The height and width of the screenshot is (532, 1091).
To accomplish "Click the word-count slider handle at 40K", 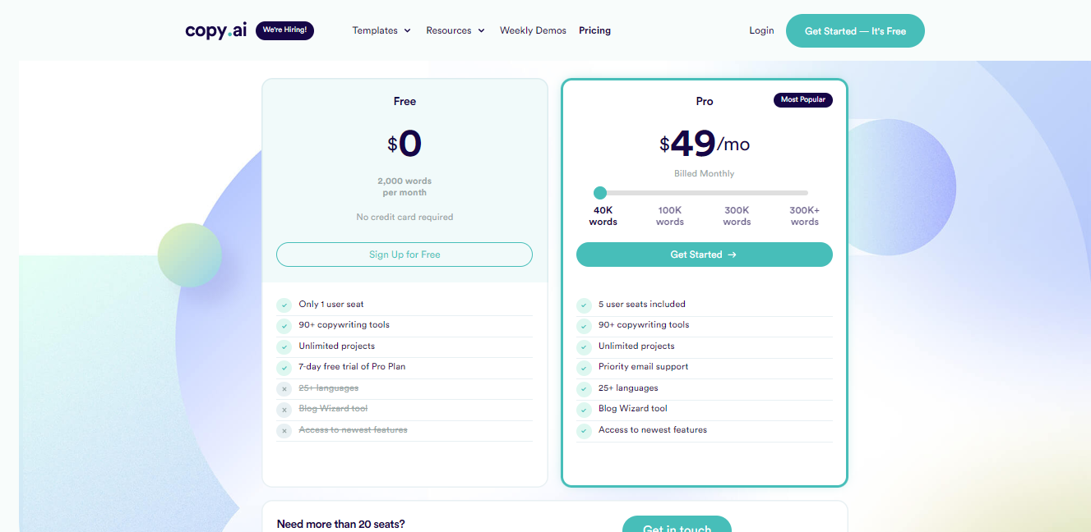I will coord(600,193).
